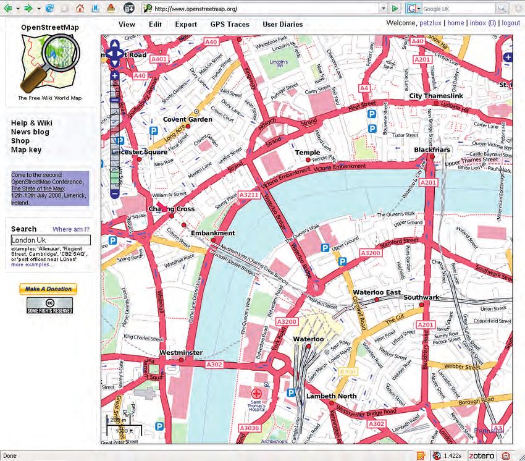Screen dimensions: 525x461
Task: Click the zotero icon in the status bar
Action: pos(482,455)
